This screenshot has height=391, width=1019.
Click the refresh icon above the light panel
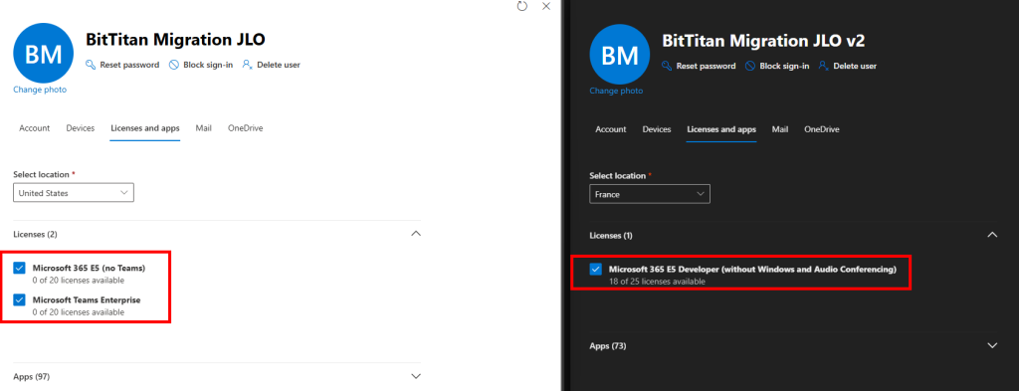[x=521, y=6]
